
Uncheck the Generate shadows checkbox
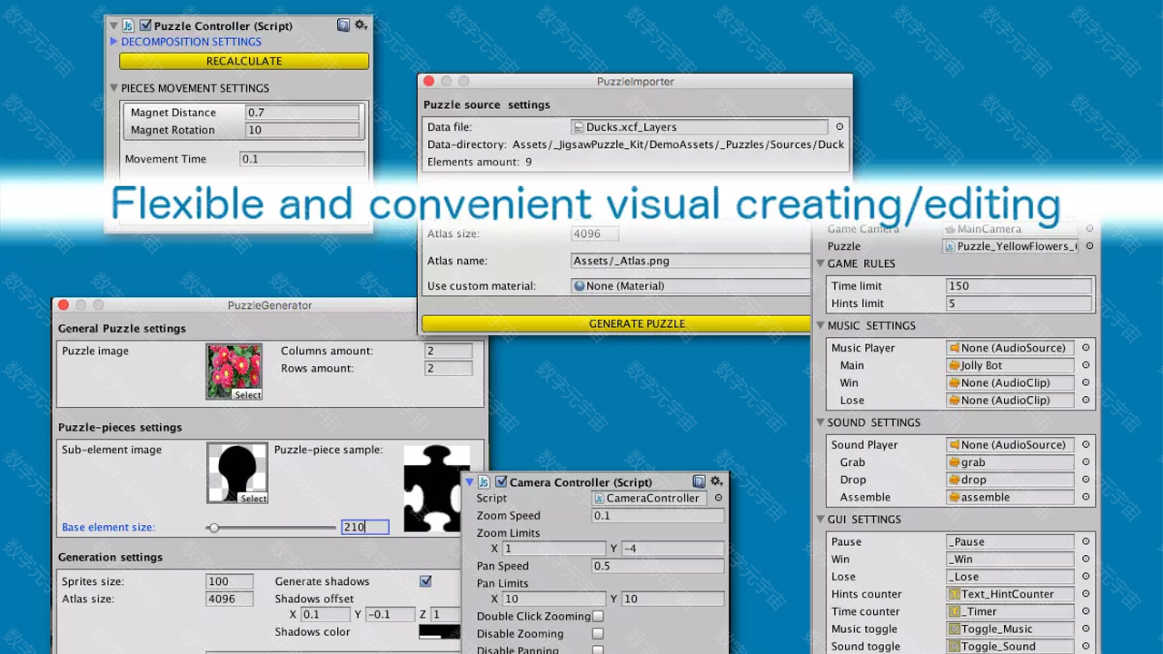425,581
